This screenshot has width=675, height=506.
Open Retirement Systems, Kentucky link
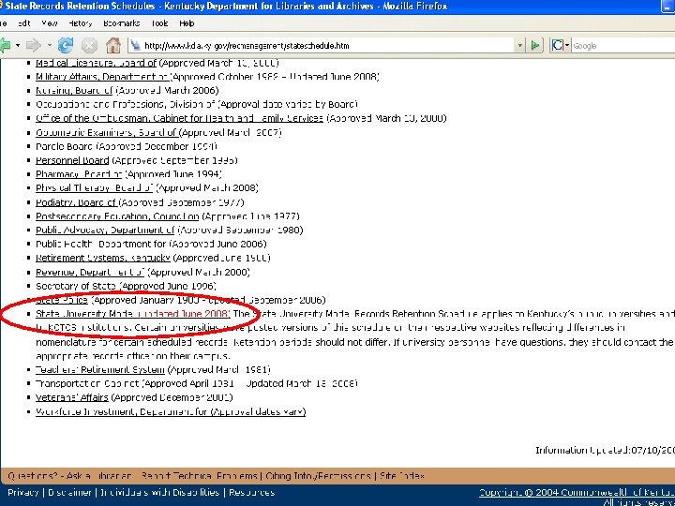click(103, 258)
